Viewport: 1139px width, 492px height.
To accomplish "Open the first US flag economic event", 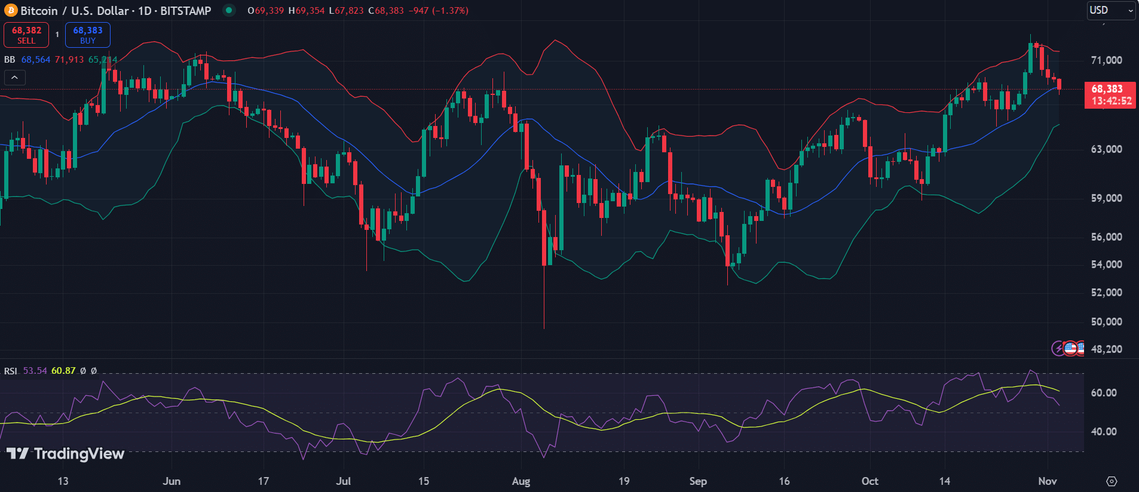I will click(1070, 348).
